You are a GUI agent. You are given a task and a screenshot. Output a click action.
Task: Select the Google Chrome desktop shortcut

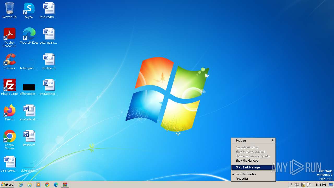point(9,140)
